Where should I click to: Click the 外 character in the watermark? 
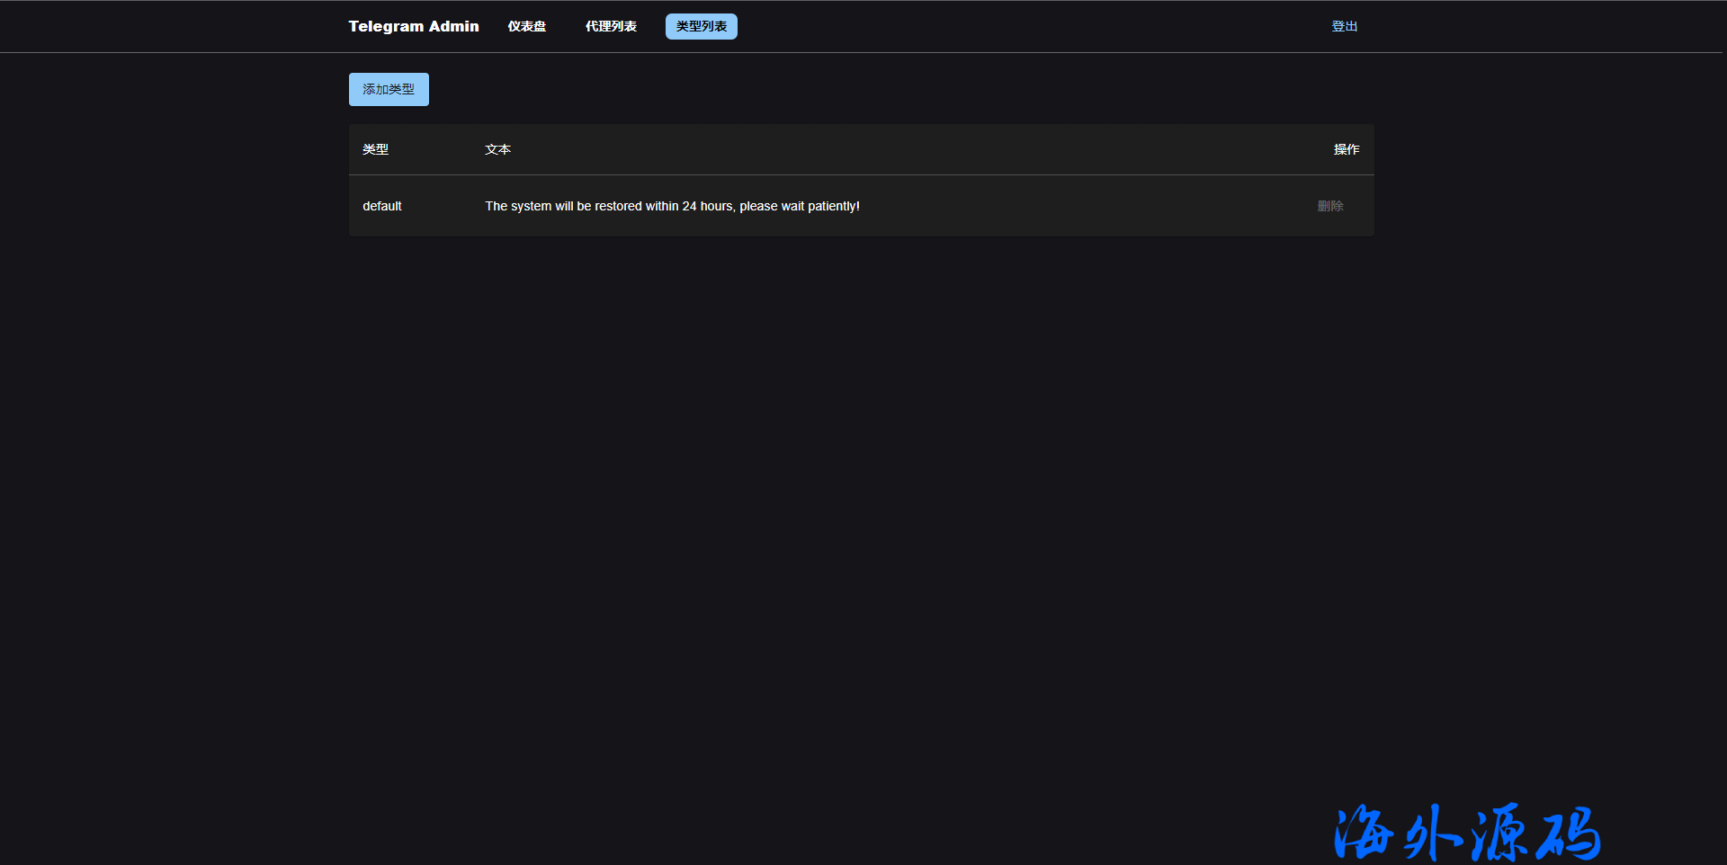1433,833
